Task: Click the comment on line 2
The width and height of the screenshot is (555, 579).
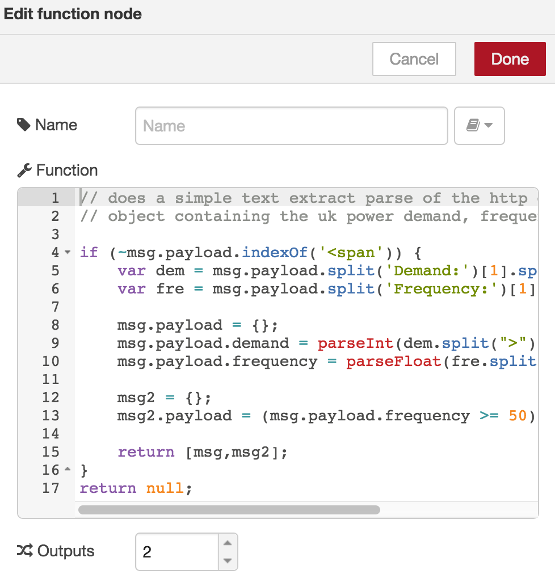Action: [x=309, y=216]
